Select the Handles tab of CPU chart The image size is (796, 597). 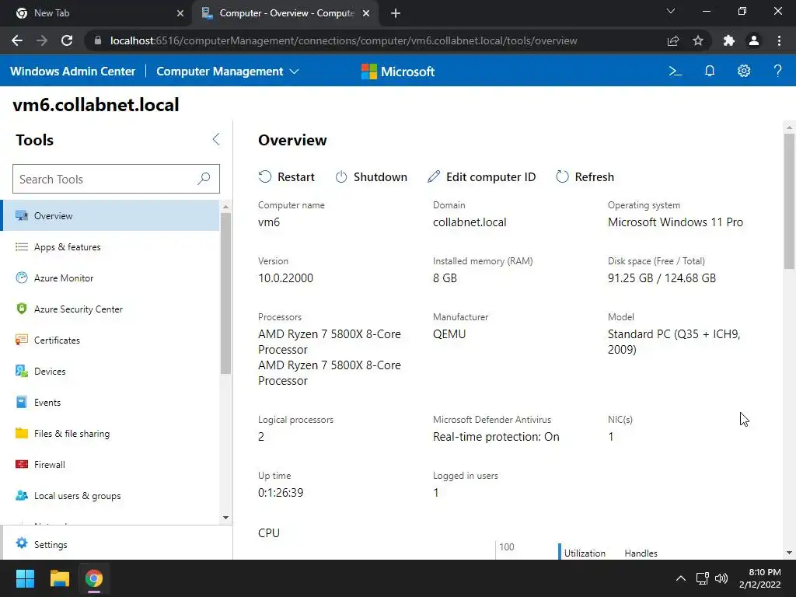[641, 553]
